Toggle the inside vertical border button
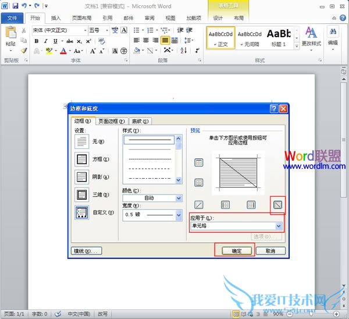This screenshot has width=349, height=319. [251, 205]
